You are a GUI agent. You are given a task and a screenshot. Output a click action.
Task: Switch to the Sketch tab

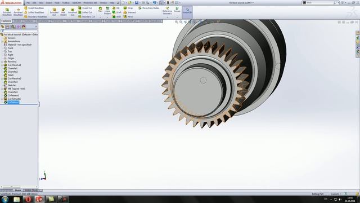(x=17, y=21)
